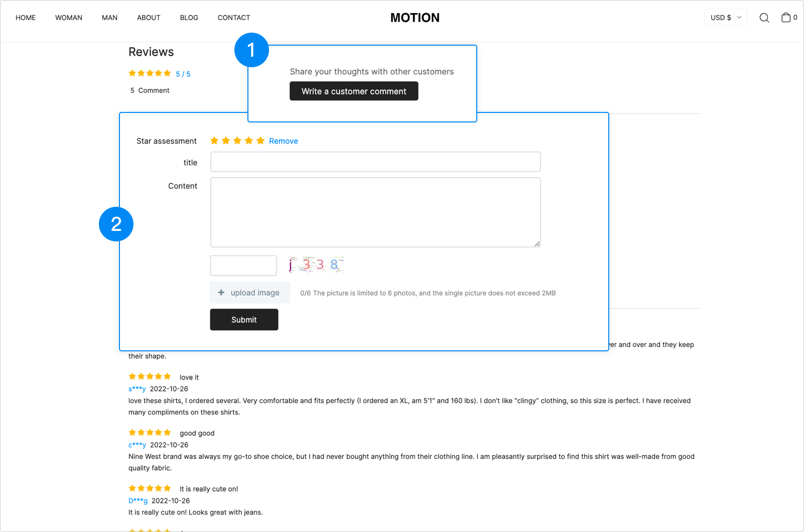
Task: Focus the review title field
Action: click(375, 162)
